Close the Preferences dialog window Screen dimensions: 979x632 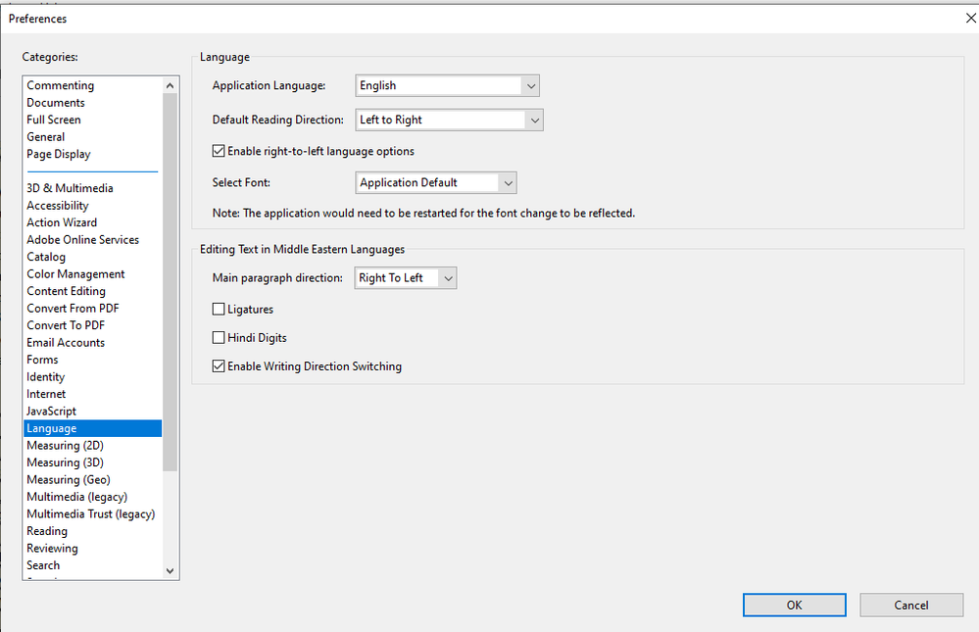970,19
